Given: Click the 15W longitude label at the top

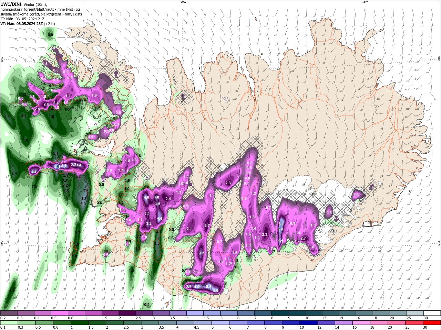Looking at the screenshot, I should coord(365,2).
